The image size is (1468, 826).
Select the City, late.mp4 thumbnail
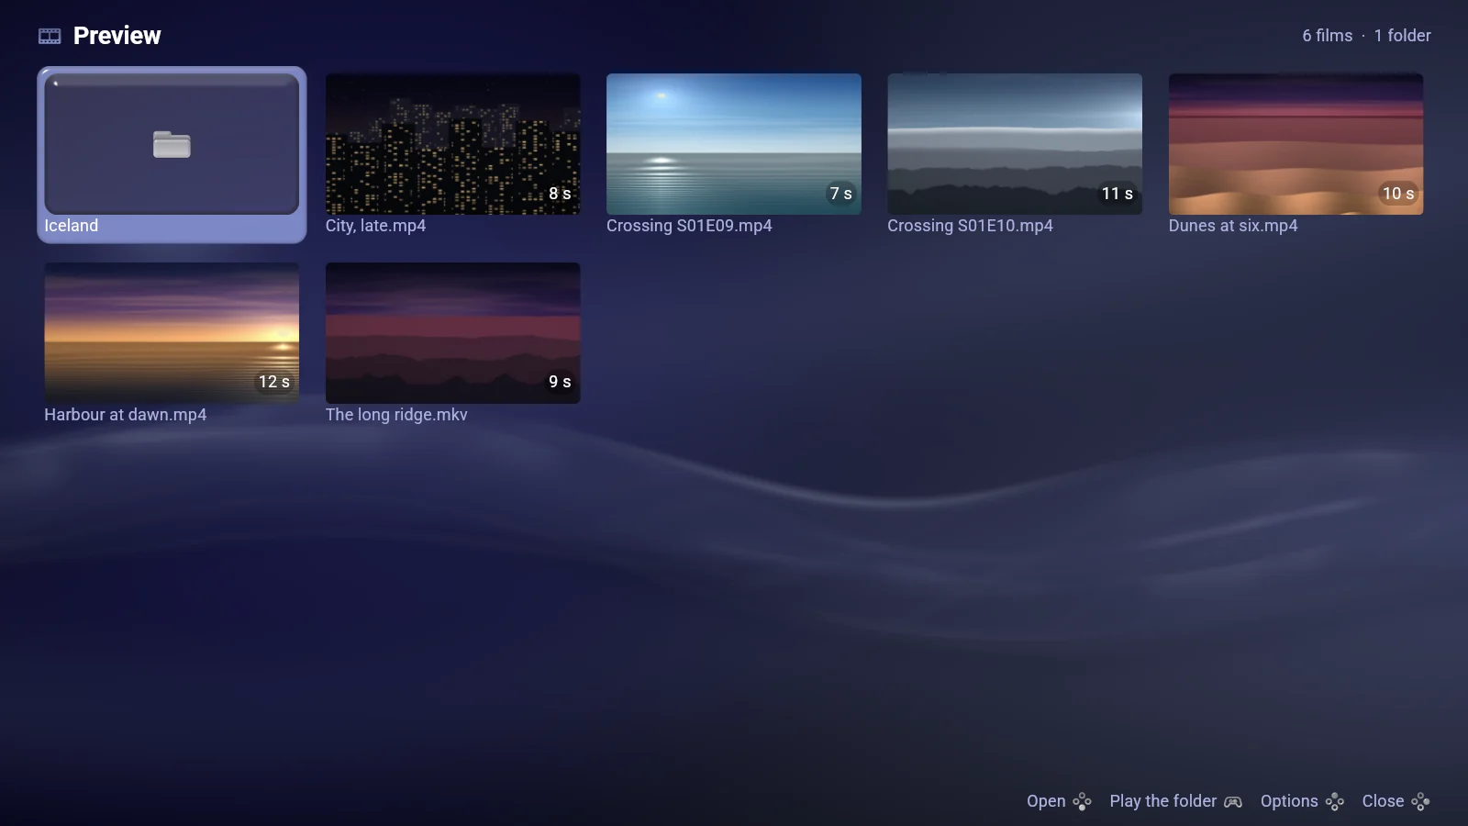point(452,144)
